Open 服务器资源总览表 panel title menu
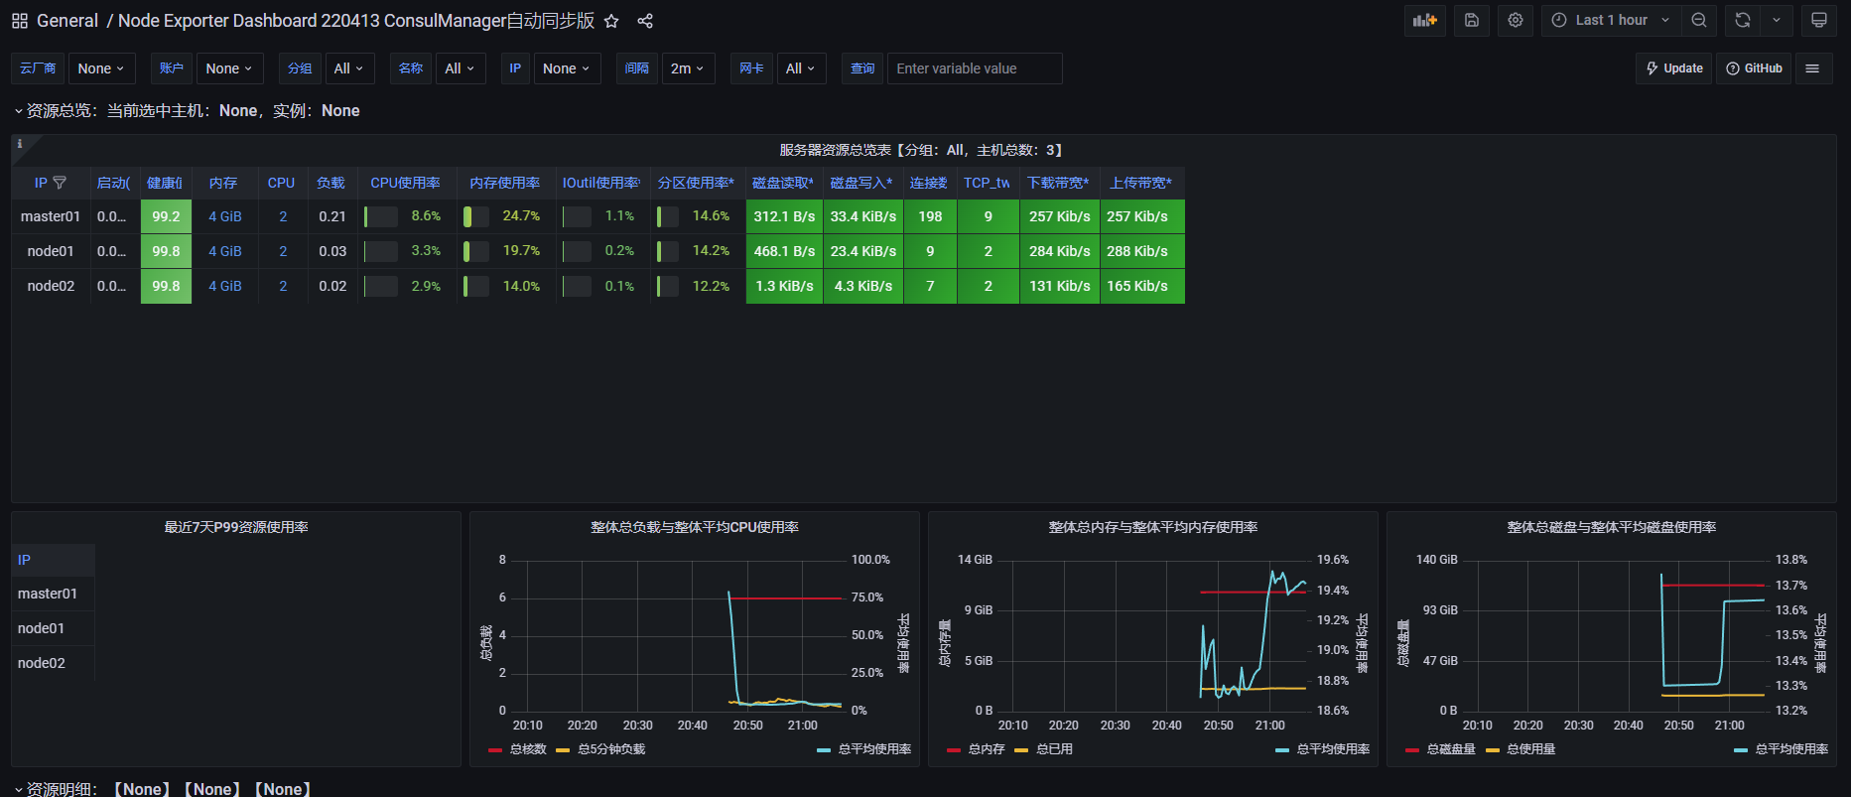The width and height of the screenshot is (1851, 797). click(x=924, y=150)
